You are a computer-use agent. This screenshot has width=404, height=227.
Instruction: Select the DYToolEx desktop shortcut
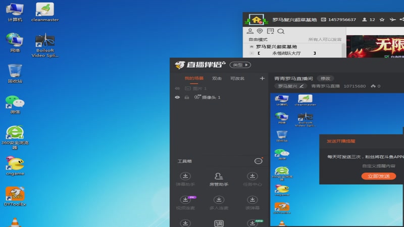tap(15, 196)
